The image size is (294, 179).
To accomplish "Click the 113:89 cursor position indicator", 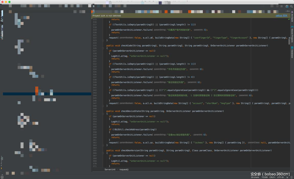I will click(264, 177).
